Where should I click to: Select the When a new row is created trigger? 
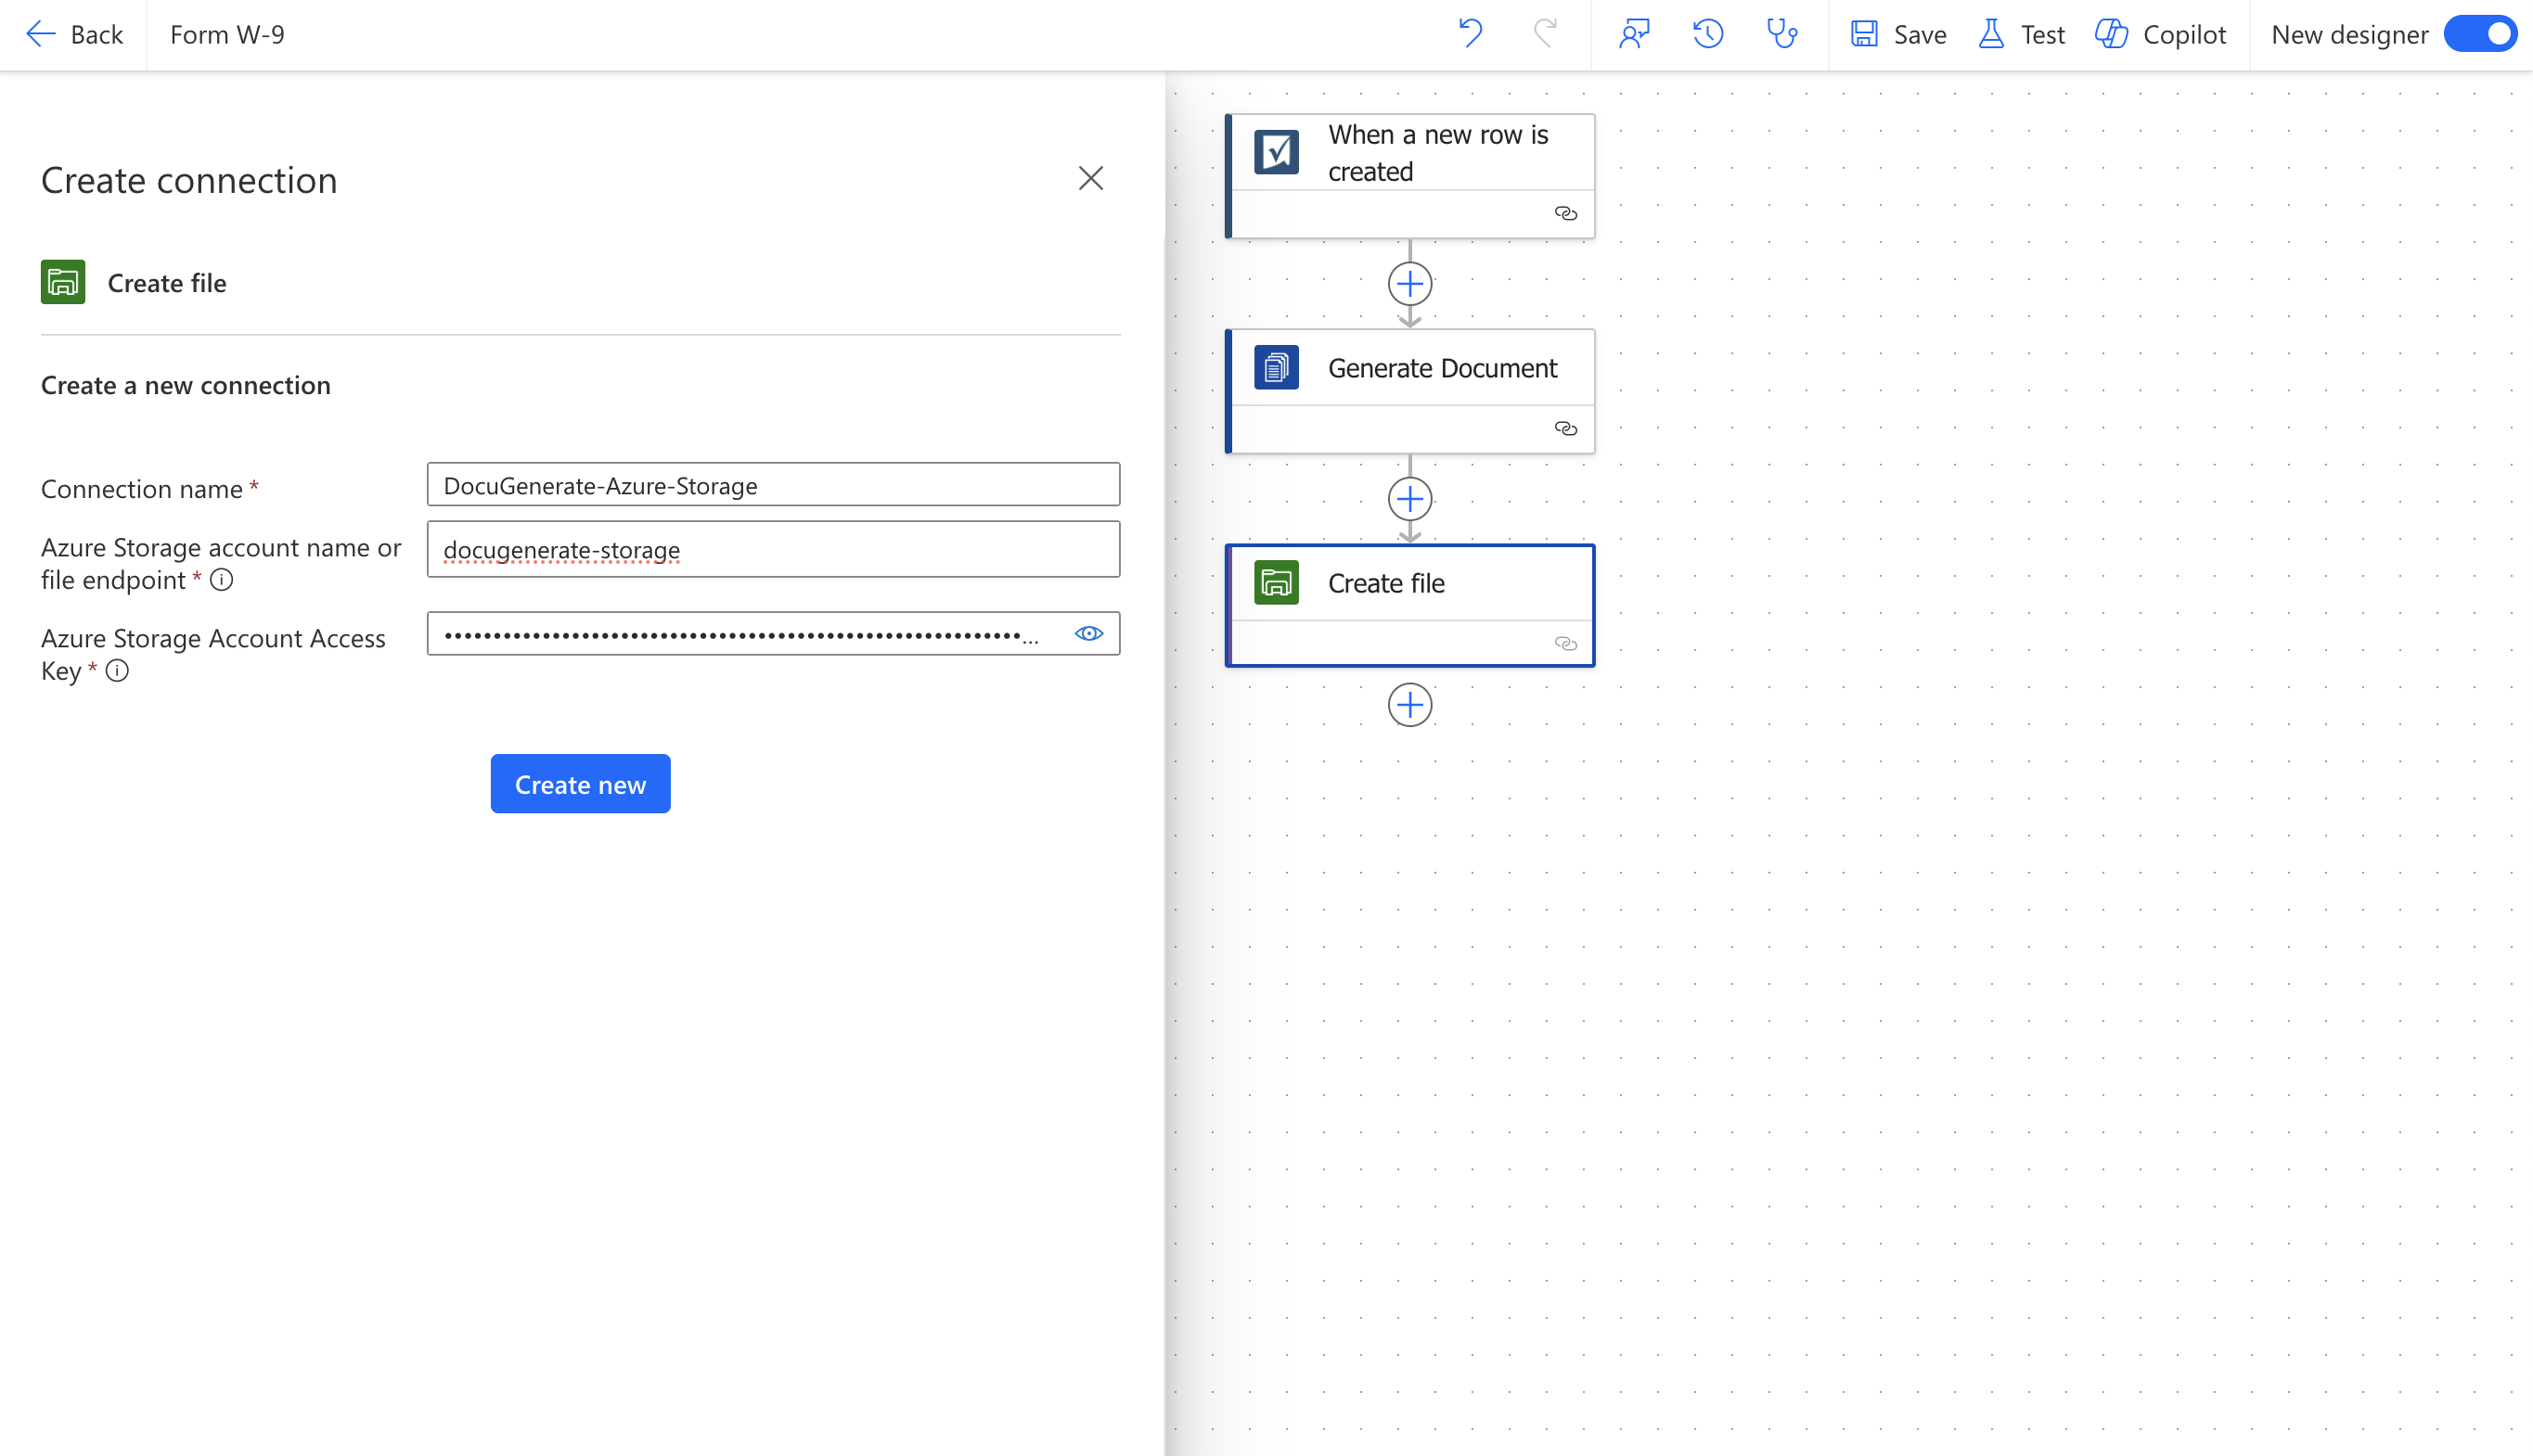pyautogui.click(x=1409, y=176)
